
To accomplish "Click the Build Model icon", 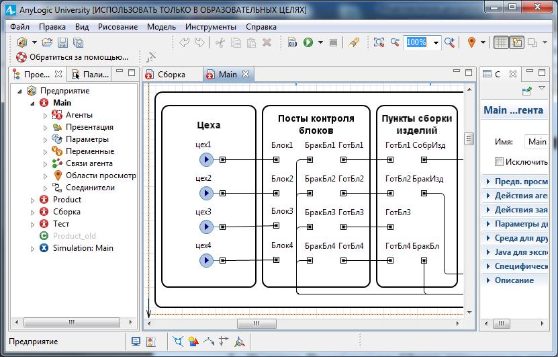I will click(x=293, y=43).
